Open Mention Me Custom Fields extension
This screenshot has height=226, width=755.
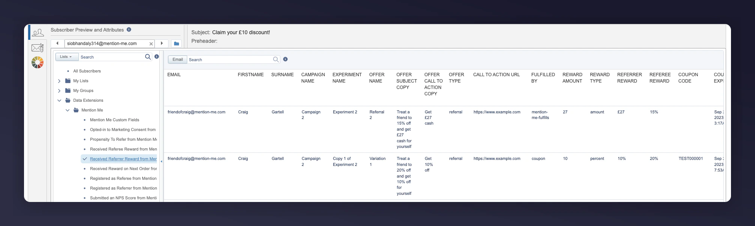[x=114, y=120]
